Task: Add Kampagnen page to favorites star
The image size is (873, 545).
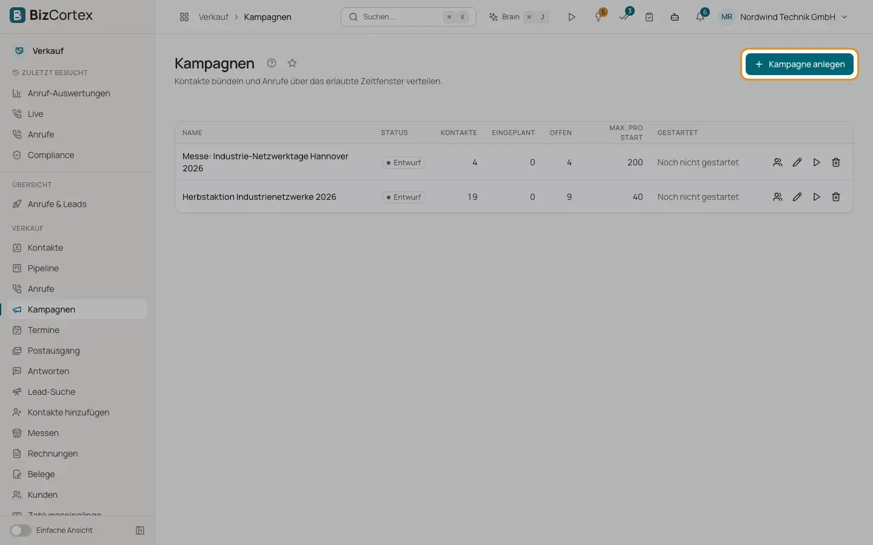Action: [292, 63]
